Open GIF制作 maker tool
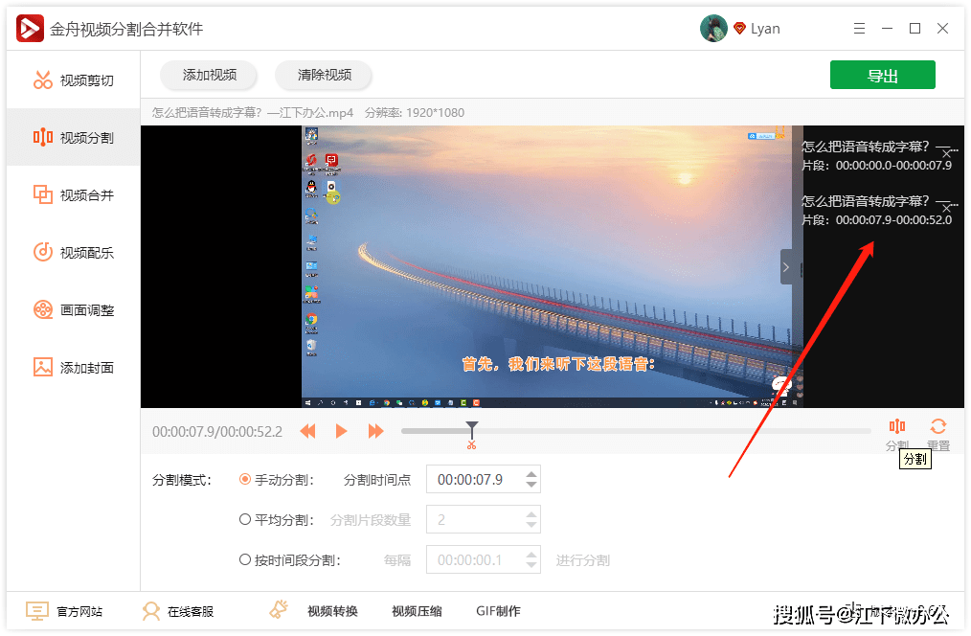Viewport: 971px width, 636px height. click(x=498, y=611)
